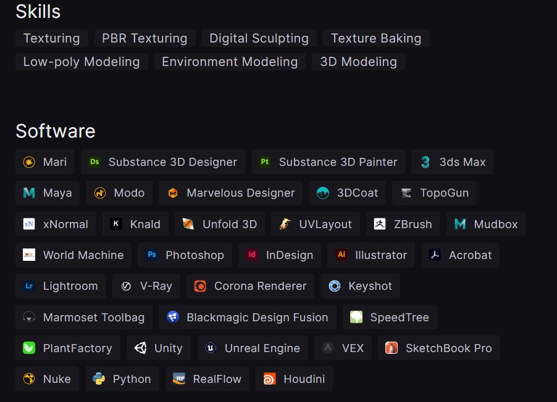Click the Unfold 3D icon
This screenshot has width=557, height=402.
pos(188,224)
